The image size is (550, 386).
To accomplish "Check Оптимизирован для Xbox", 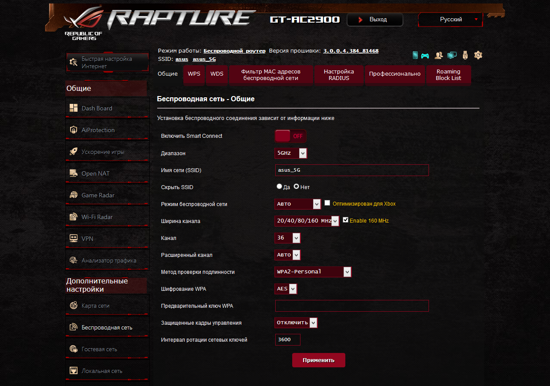I will click(x=327, y=203).
